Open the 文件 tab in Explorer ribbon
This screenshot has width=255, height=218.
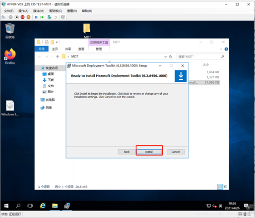[x=42, y=49]
